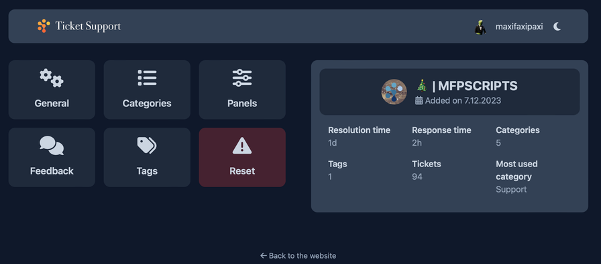The width and height of the screenshot is (601, 264).
Task: Toggle dark mode with the moon icon
Action: click(557, 26)
